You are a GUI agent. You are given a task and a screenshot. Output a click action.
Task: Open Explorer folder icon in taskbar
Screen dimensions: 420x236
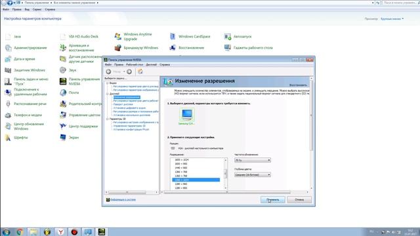click(33, 231)
